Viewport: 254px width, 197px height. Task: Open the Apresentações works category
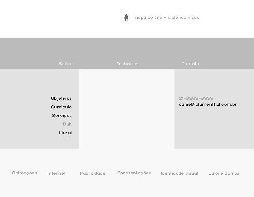click(x=134, y=173)
